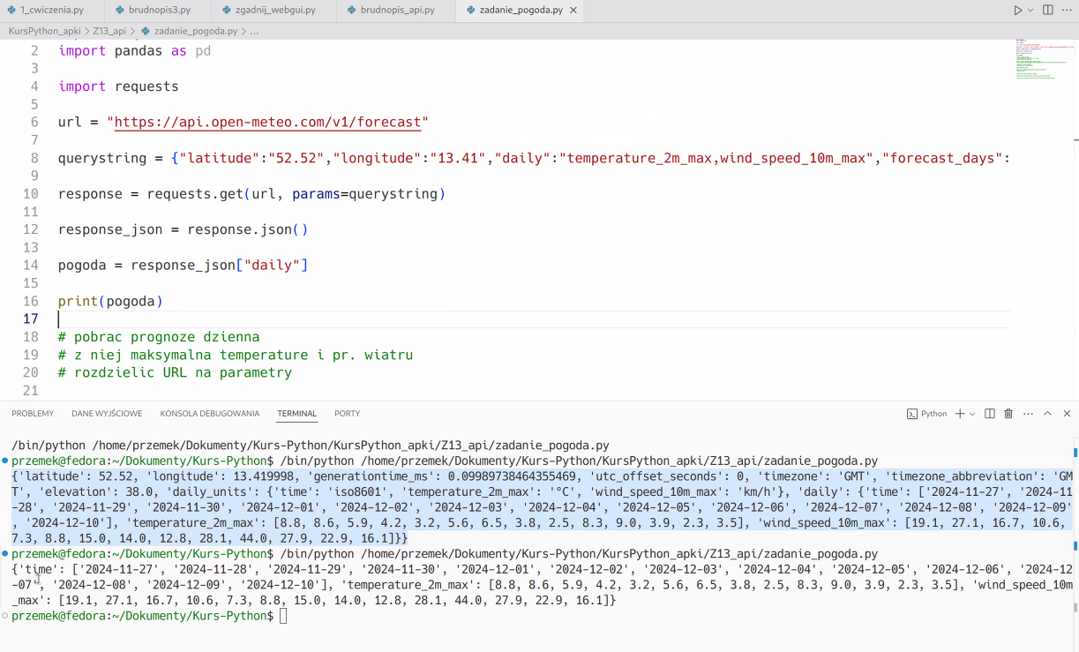Image resolution: width=1079 pixels, height=652 pixels.
Task: Run the Python file with the play icon
Action: 1017,11
